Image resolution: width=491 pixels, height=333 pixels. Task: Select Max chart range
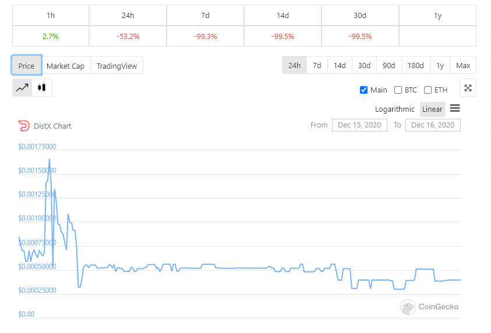[463, 65]
